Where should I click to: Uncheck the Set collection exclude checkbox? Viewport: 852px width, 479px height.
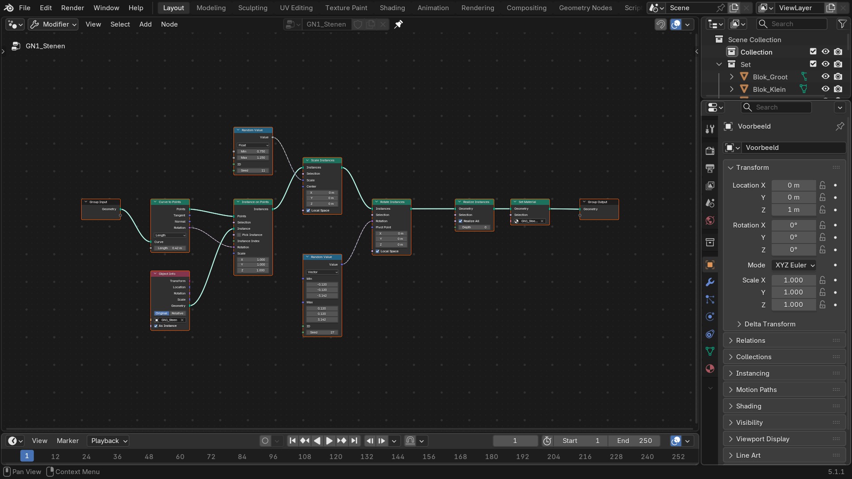pos(813,64)
